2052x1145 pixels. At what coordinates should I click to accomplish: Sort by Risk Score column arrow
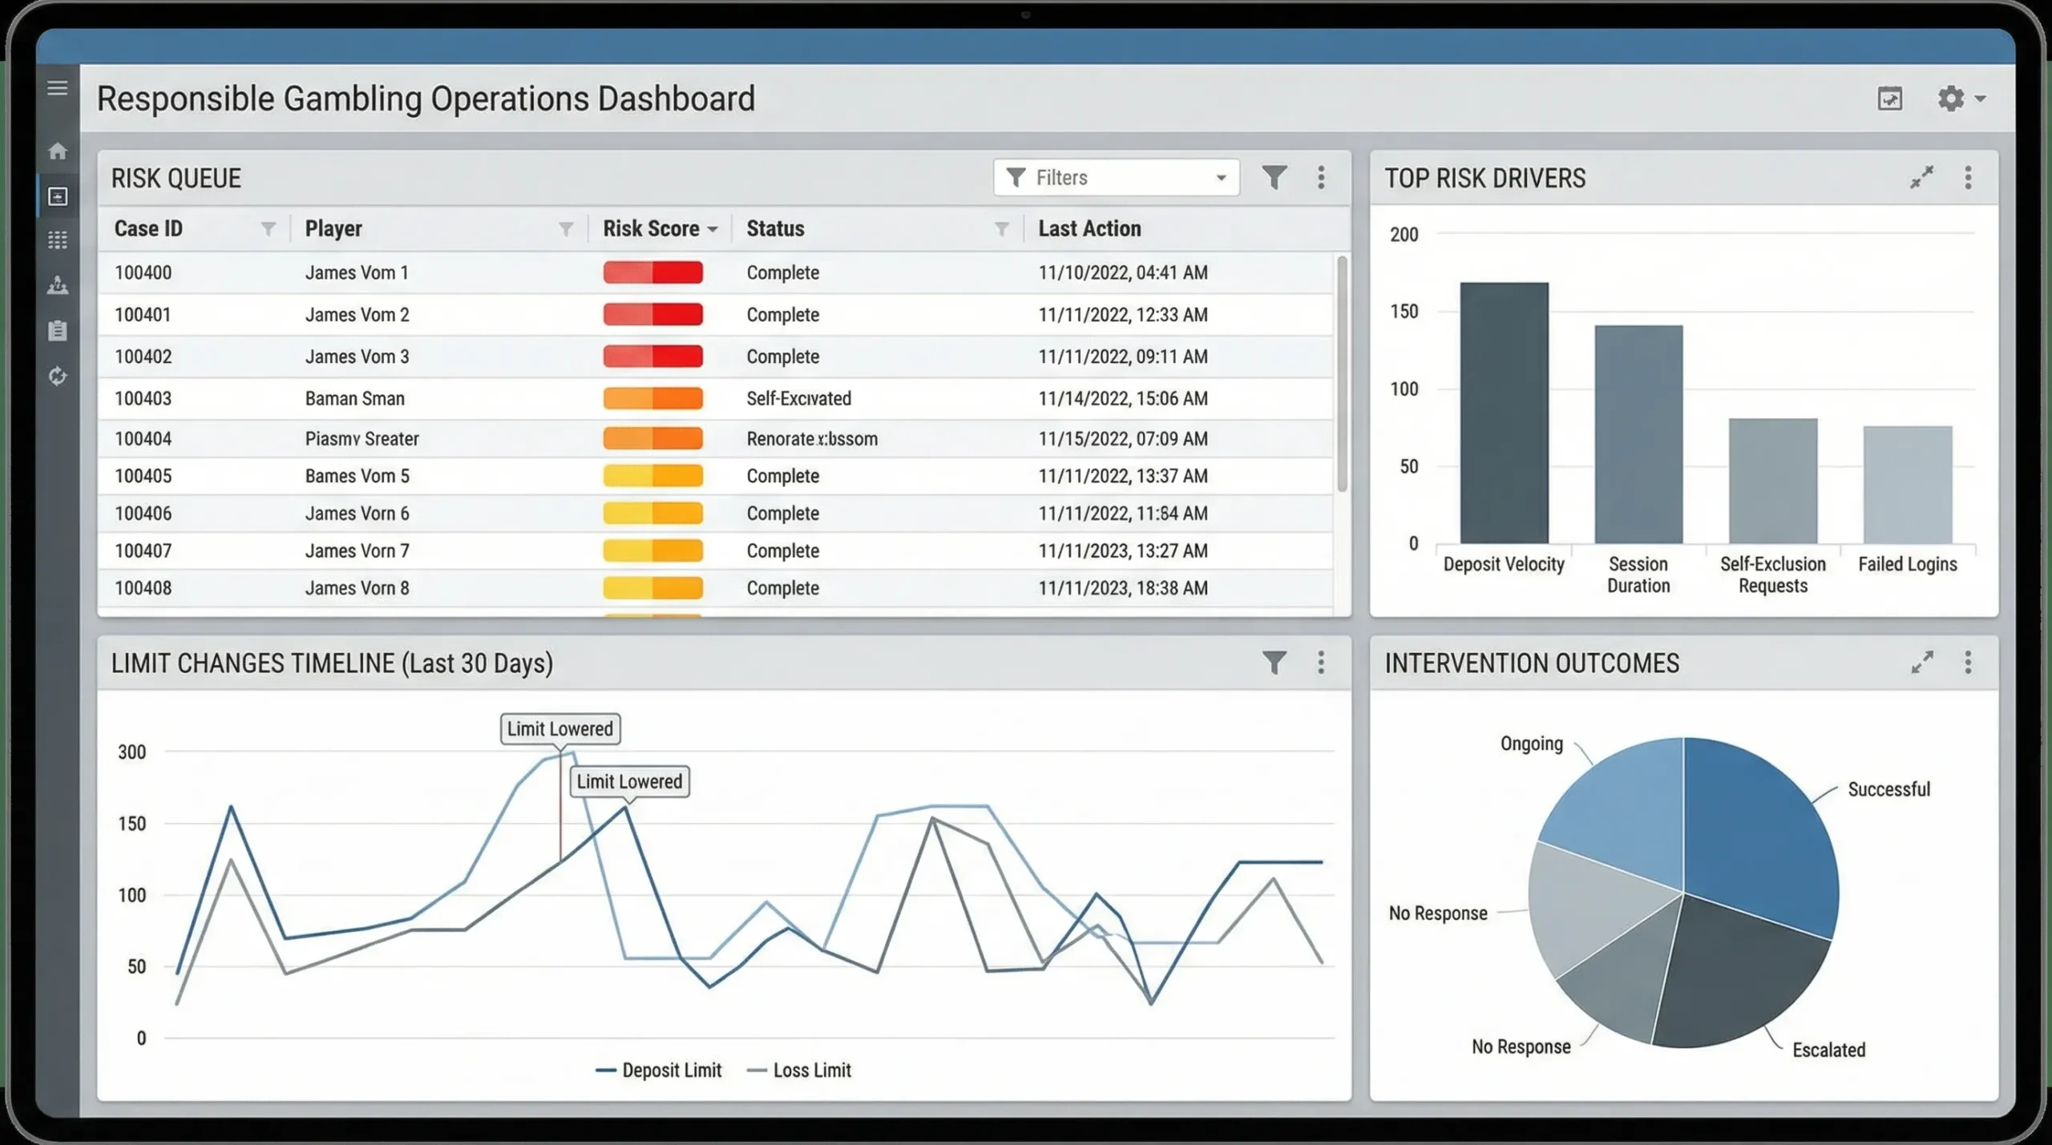point(713,229)
